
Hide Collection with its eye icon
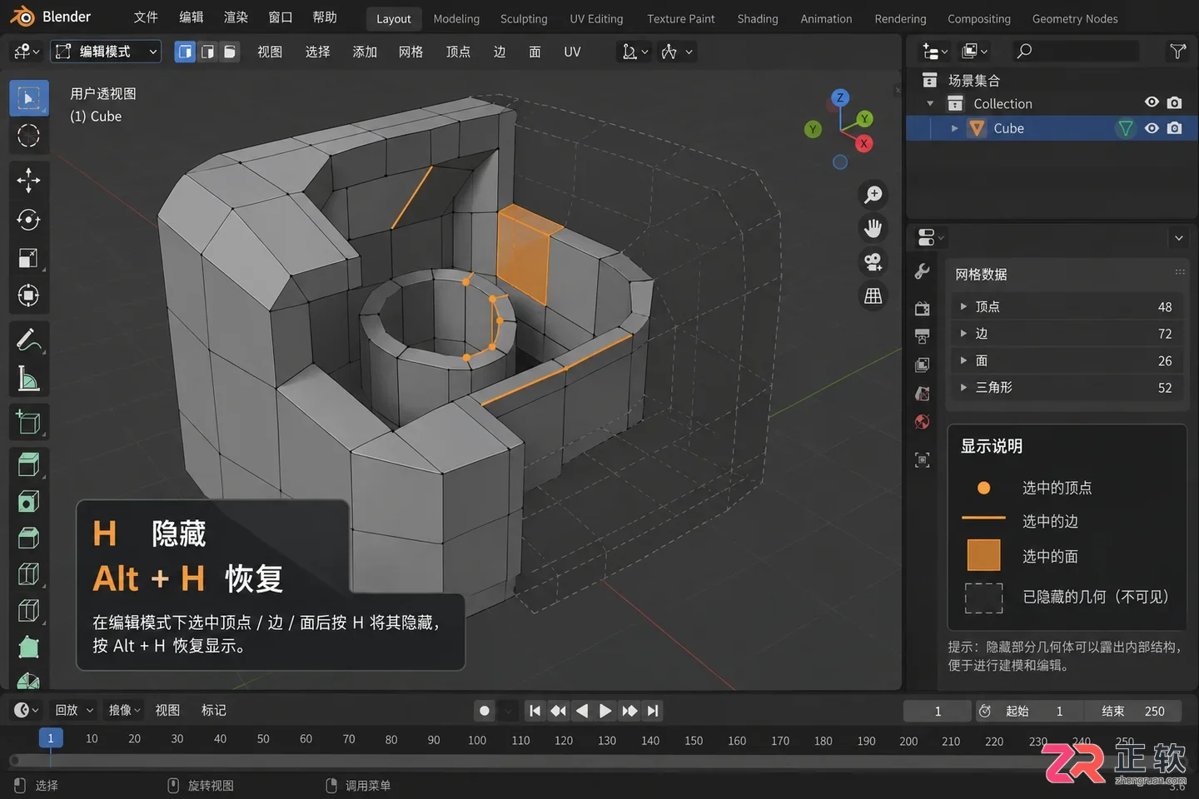[1152, 102]
